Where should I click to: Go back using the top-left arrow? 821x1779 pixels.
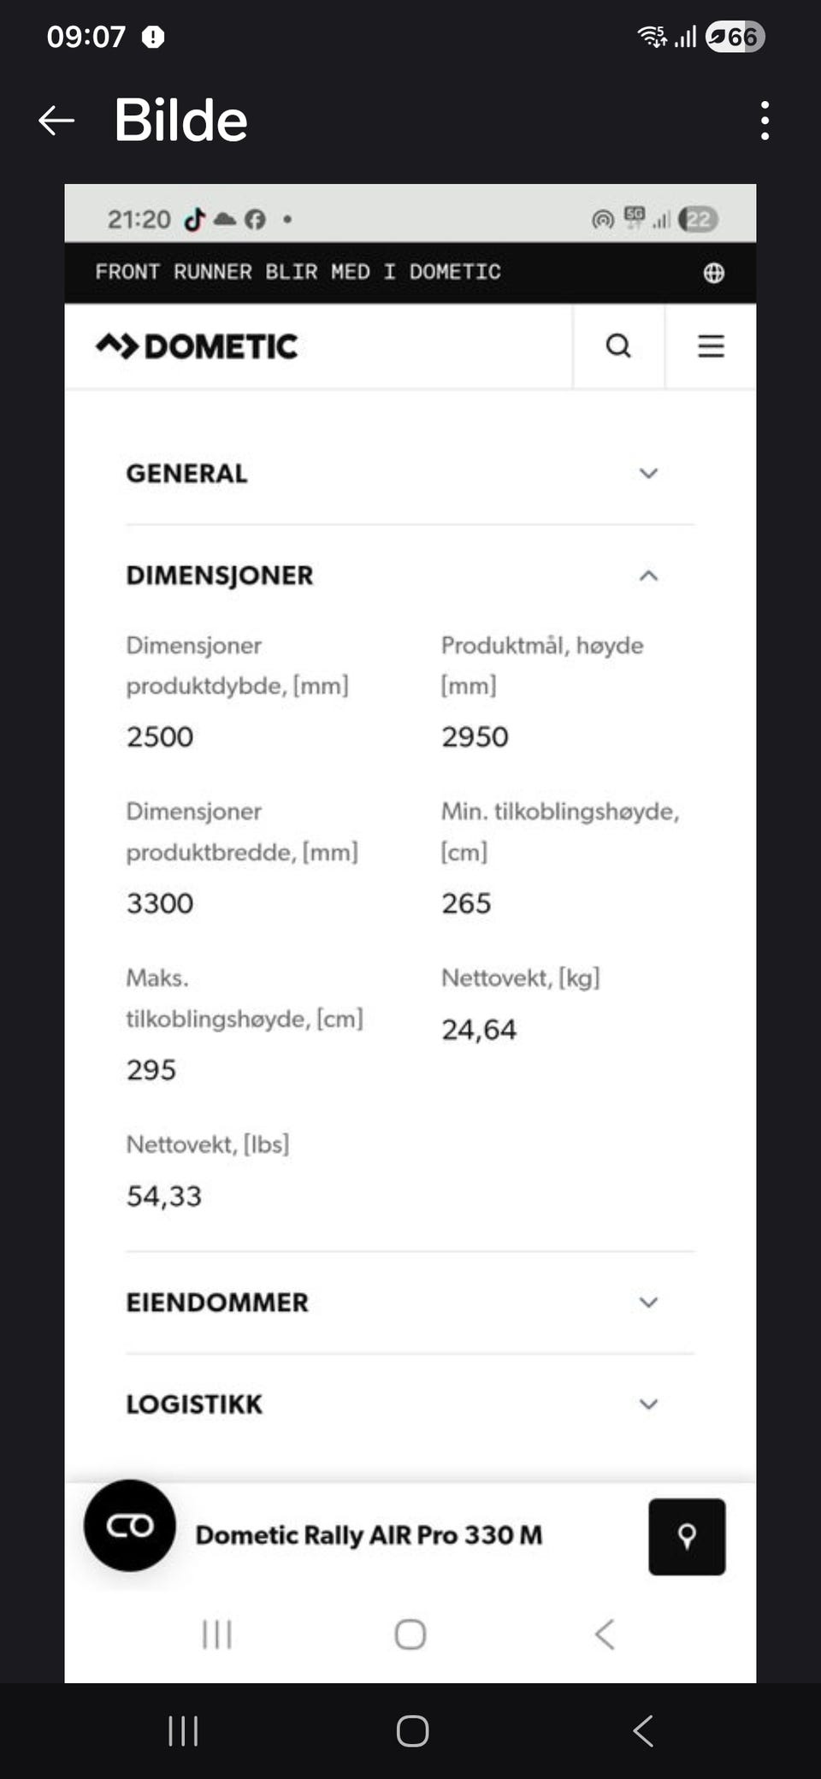point(56,121)
